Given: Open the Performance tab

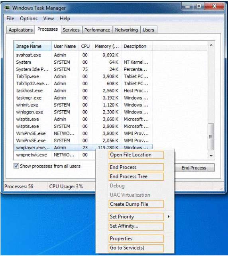Looking at the screenshot, I should [97, 30].
